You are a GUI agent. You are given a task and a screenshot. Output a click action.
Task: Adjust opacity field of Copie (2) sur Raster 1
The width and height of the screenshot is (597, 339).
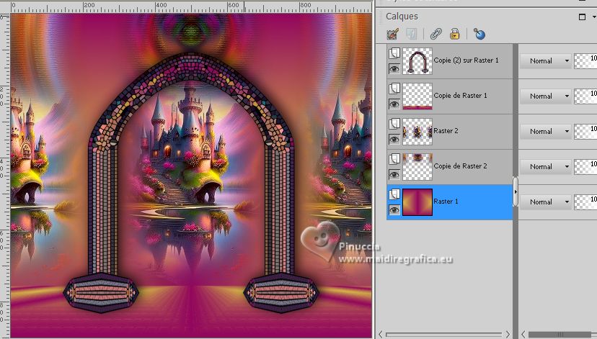(x=585, y=60)
